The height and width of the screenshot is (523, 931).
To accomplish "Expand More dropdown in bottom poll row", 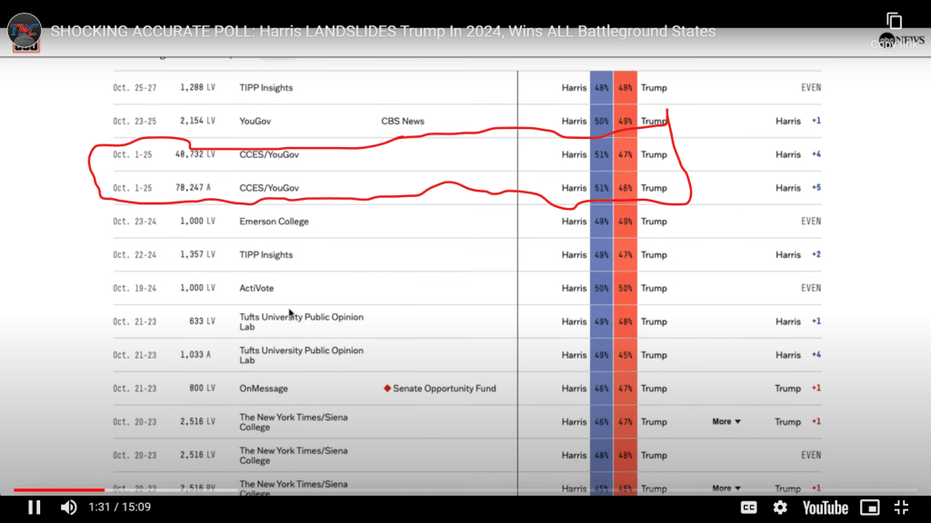I will tap(726, 488).
